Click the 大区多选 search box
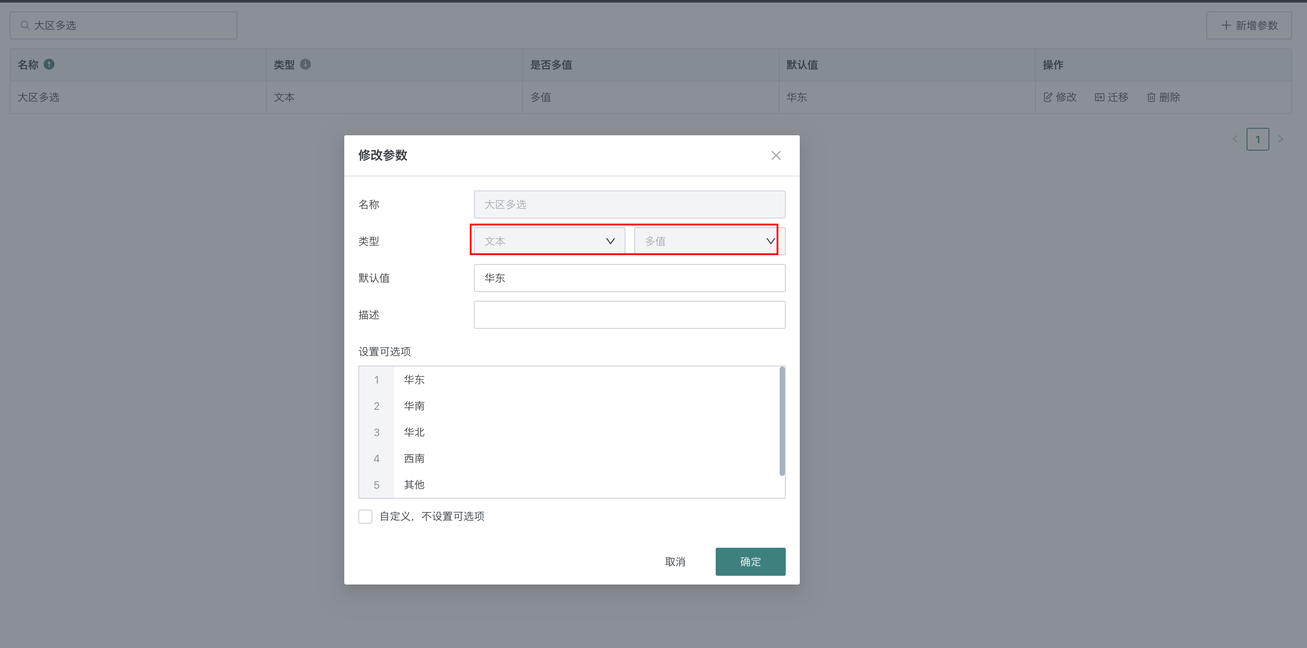The width and height of the screenshot is (1307, 648). click(x=123, y=25)
